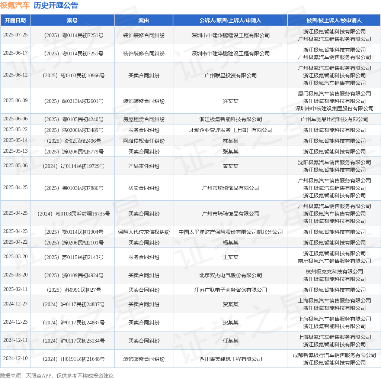Select date cell 2025-07-25
Image resolution: width=381 pixels, height=379 pixels.
pyautogui.click(x=15, y=35)
